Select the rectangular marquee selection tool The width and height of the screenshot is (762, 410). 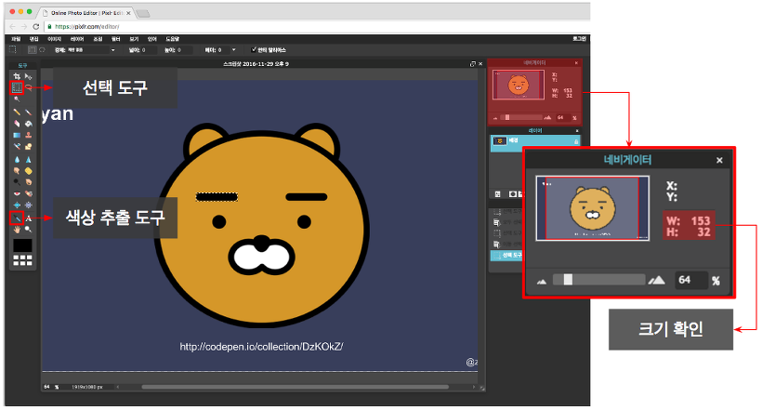(x=17, y=87)
